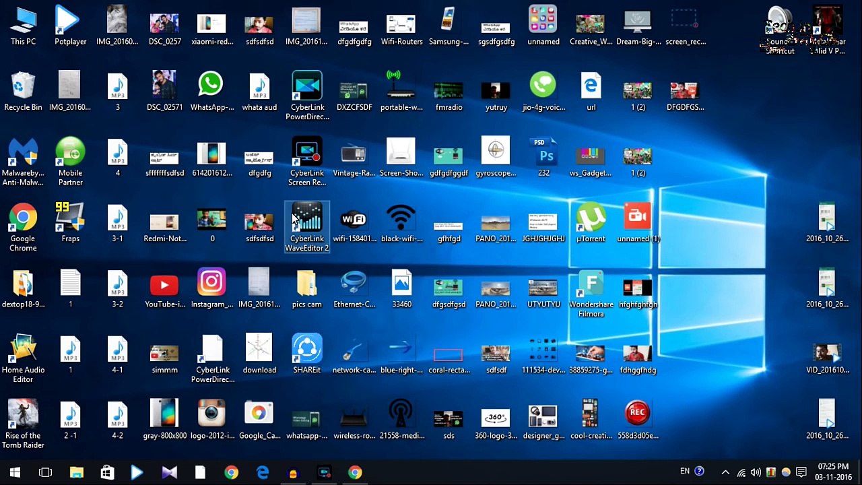Select the WhatsApp-... image file

tap(211, 92)
